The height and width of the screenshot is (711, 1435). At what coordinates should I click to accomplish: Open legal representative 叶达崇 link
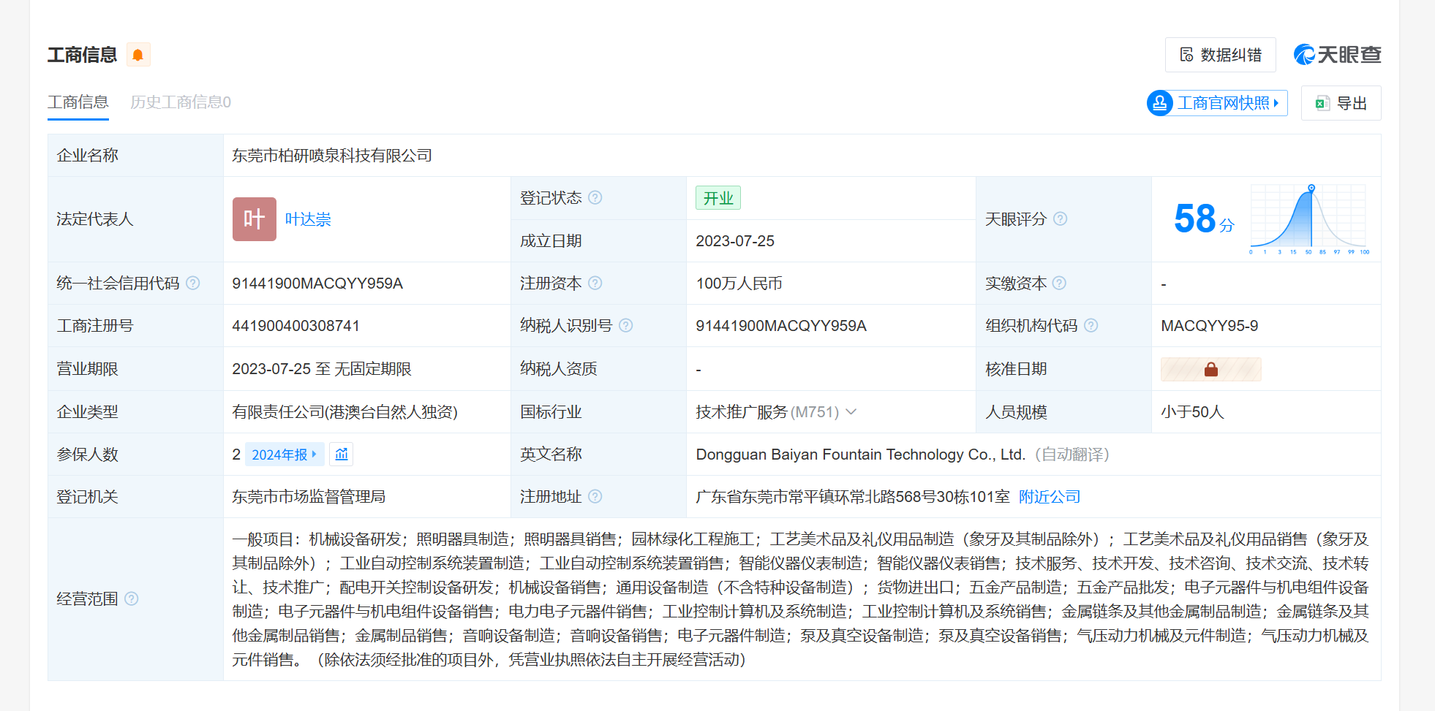[308, 219]
